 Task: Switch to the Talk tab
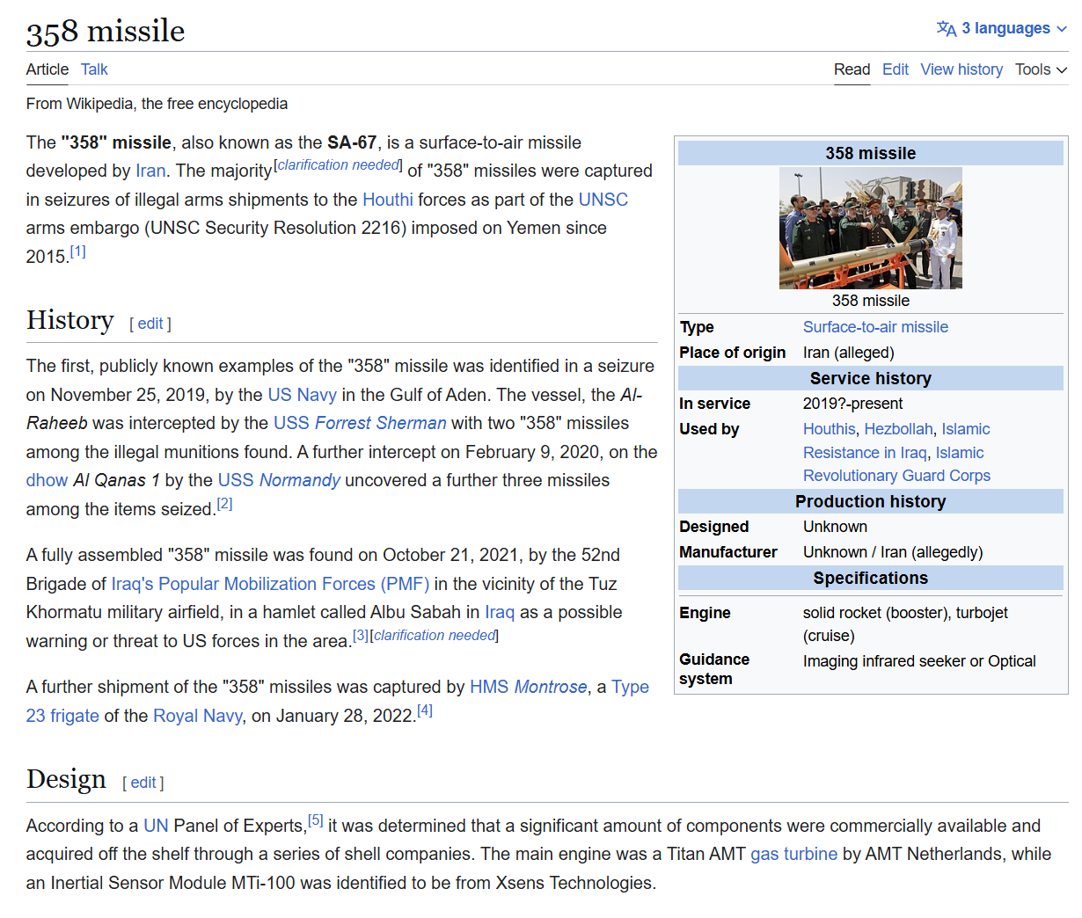[x=94, y=69]
